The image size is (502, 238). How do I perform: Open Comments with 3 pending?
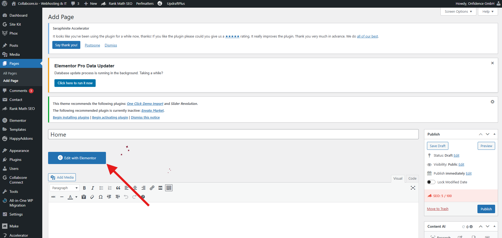click(21, 91)
